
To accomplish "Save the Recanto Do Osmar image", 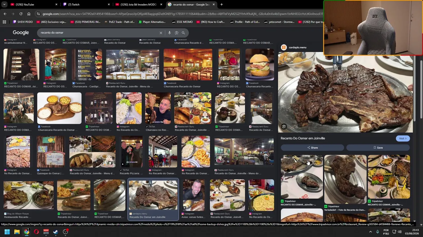I will 378,148.
